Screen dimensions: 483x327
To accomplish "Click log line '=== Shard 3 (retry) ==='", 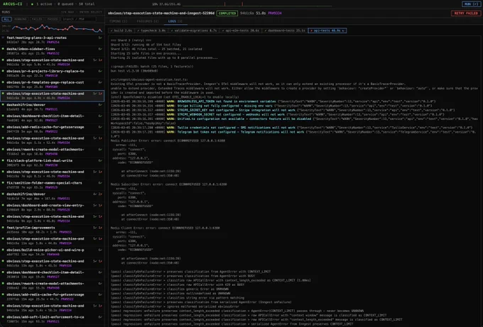I will (x=131, y=40).
